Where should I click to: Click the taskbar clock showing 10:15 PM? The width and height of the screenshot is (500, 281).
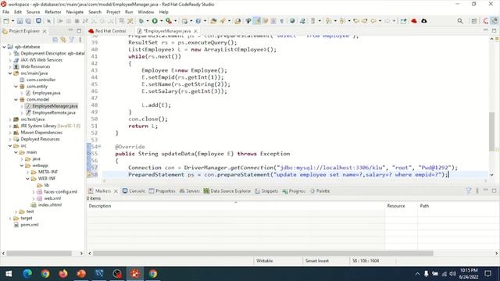coord(469,274)
